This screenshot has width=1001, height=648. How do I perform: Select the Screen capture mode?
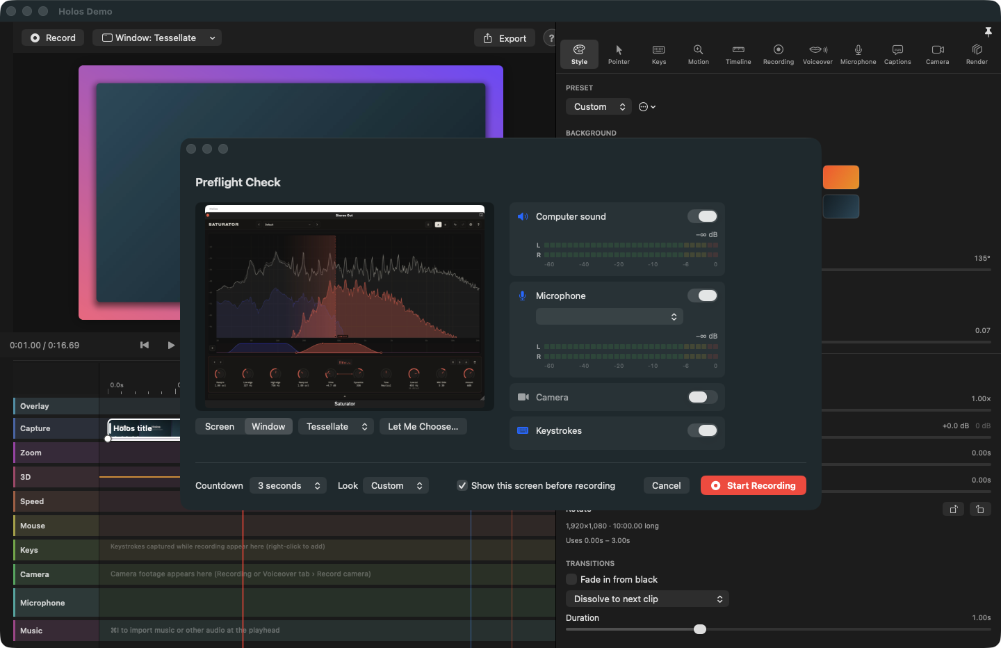pyautogui.click(x=220, y=426)
